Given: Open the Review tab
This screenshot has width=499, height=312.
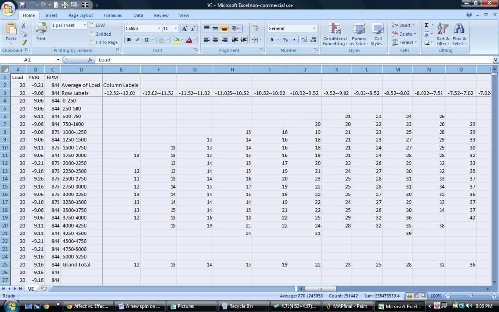Looking at the screenshot, I should pos(161,15).
